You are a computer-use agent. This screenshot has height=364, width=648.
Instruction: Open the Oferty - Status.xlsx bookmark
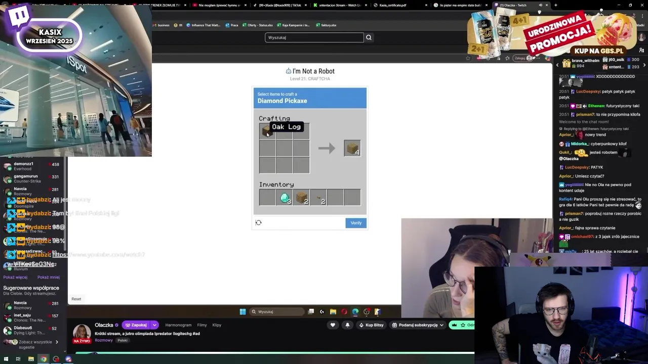tap(257, 25)
